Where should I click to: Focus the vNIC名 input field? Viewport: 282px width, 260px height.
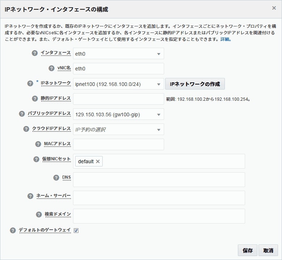tap(119, 69)
